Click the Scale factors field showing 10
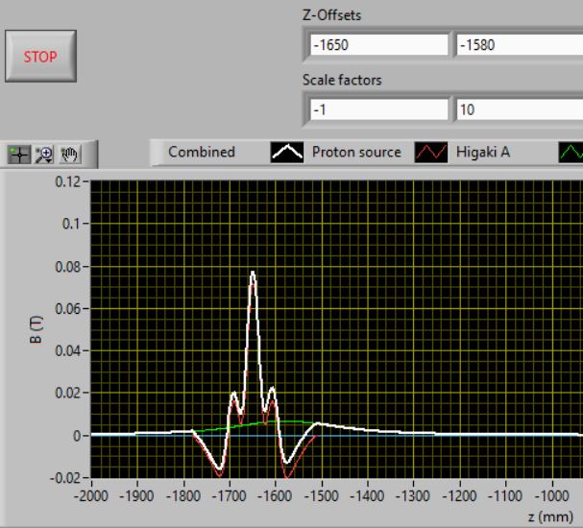Image resolution: width=583 pixels, height=528 pixels. click(x=519, y=110)
